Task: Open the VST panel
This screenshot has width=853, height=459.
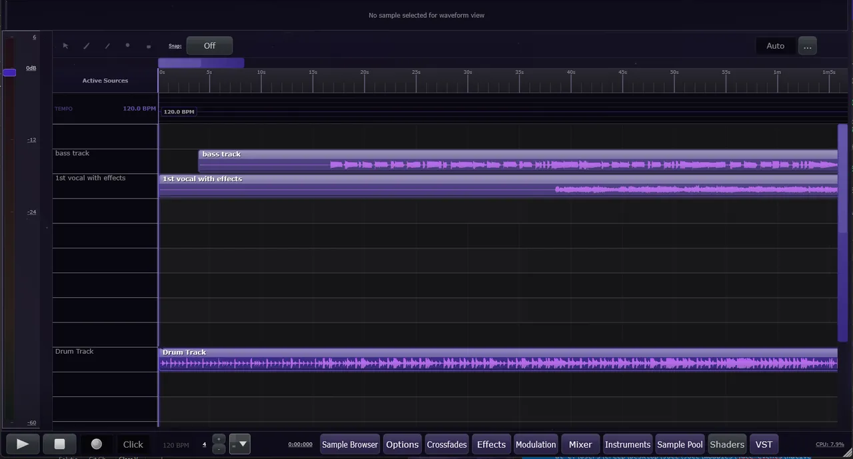Action: click(x=764, y=444)
